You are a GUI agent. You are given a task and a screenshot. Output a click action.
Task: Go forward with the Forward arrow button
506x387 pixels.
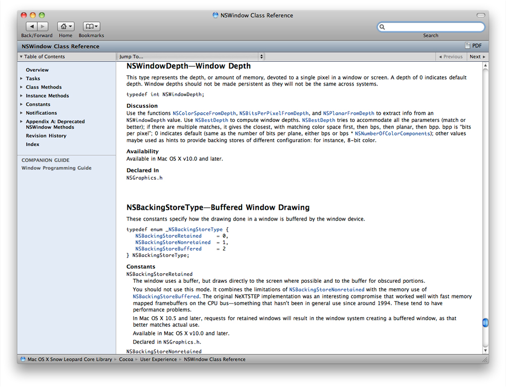42,26
